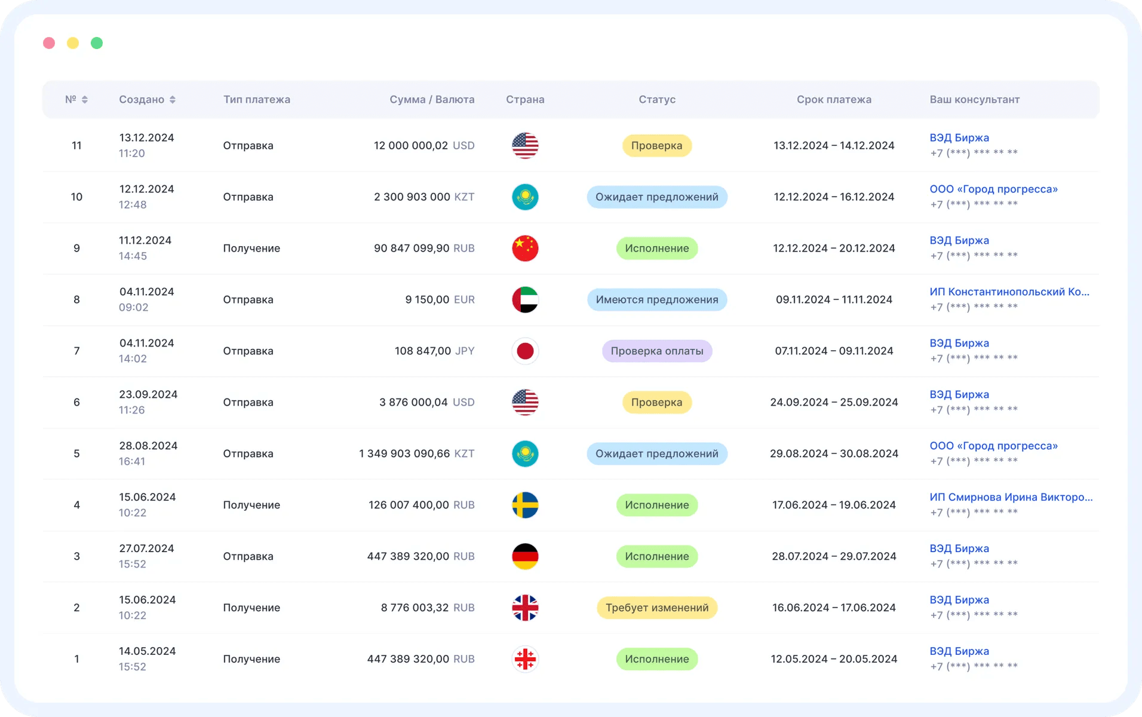Click the Имеются предложения status badge
This screenshot has height=717, width=1142.
coord(657,300)
